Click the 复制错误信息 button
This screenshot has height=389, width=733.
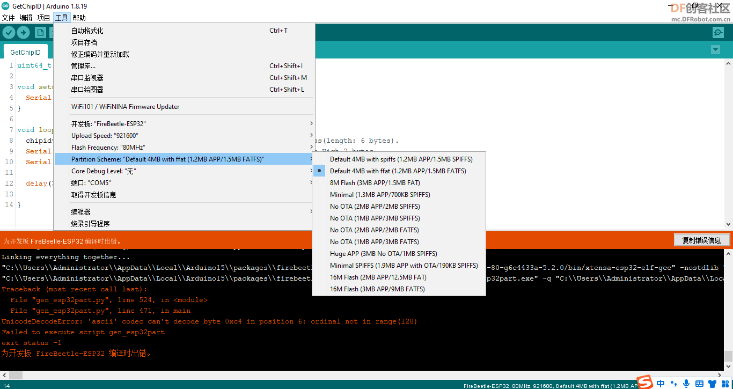[x=702, y=240]
